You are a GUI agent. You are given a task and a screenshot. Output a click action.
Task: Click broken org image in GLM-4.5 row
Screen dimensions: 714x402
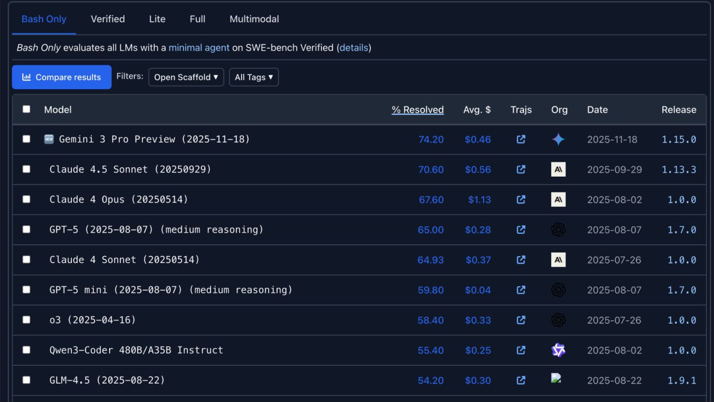point(556,378)
